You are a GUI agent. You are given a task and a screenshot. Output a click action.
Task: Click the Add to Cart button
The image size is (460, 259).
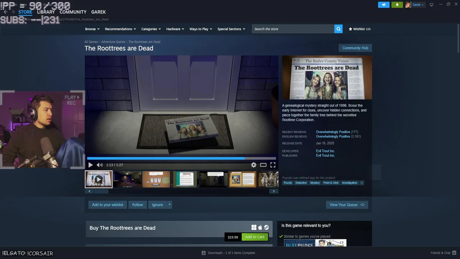[x=255, y=237]
